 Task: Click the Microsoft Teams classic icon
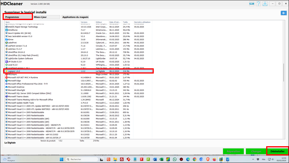[x=6, y=96]
